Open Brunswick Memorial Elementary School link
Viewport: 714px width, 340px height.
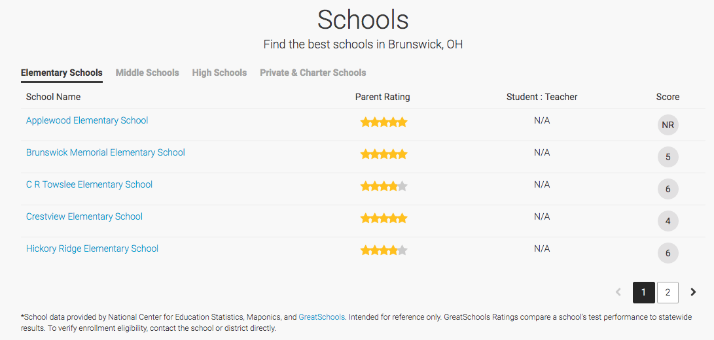(x=105, y=152)
